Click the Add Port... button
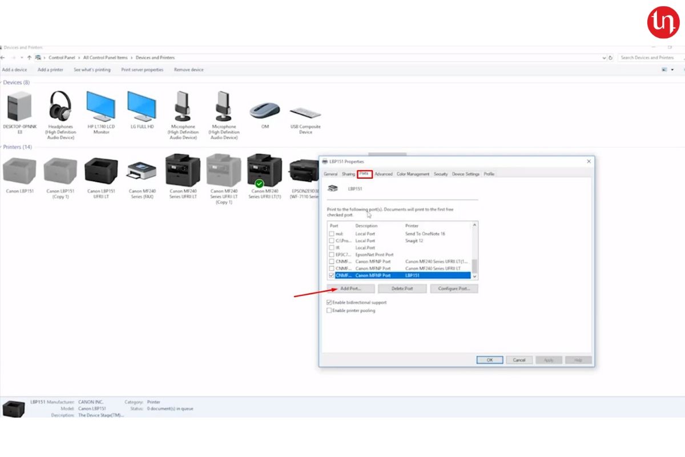 point(350,289)
